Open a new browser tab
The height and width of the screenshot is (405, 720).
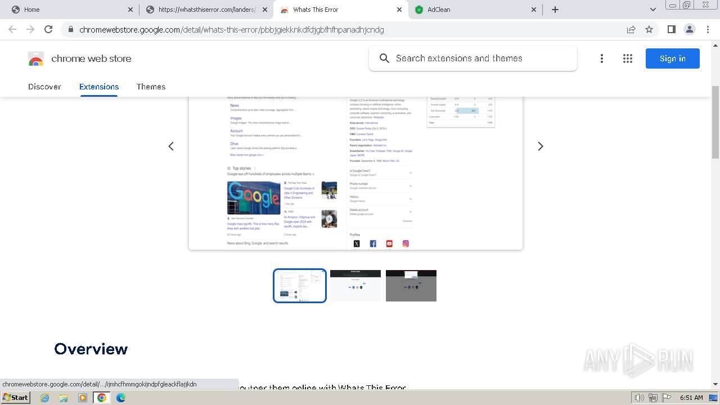(555, 10)
